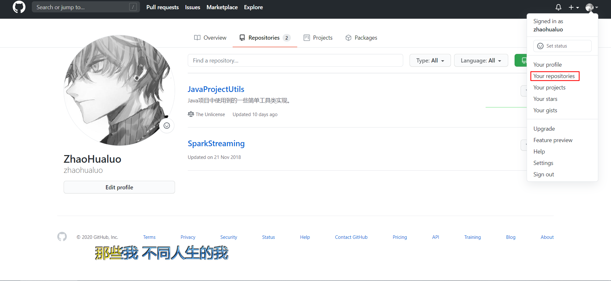Open the Status footer link
This screenshot has height=281, width=611.
point(268,237)
